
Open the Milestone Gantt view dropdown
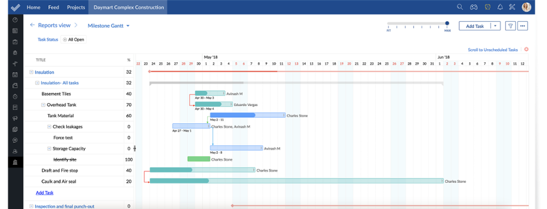pos(108,26)
